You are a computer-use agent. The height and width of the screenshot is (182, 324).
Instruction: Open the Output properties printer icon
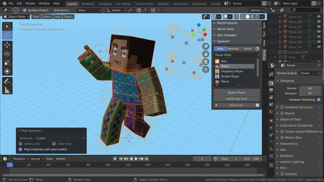[x=271, y=90]
